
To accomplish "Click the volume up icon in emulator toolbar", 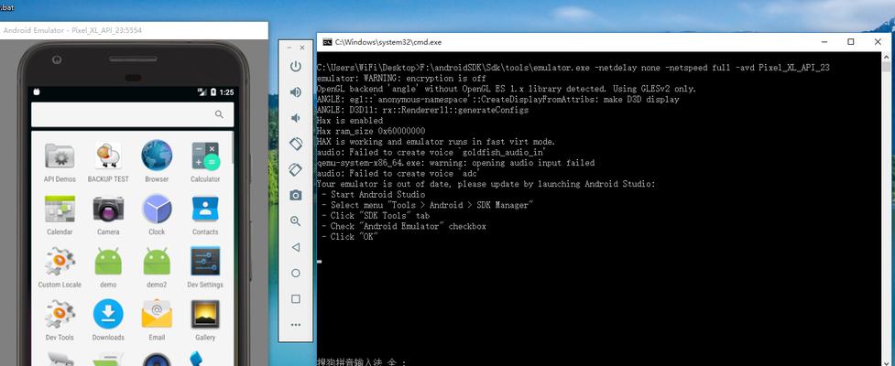I will tap(295, 92).
